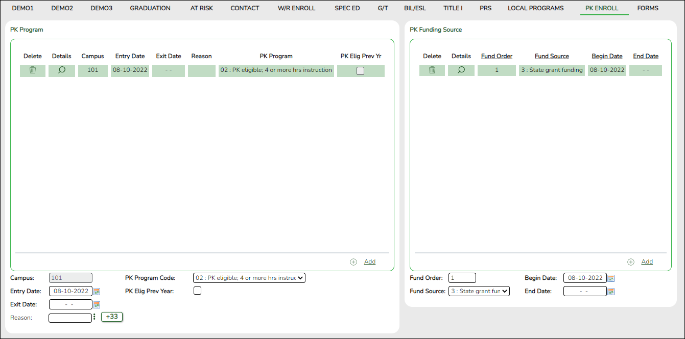
Task: Delete the PK Program row using trash icon
Action: point(32,70)
